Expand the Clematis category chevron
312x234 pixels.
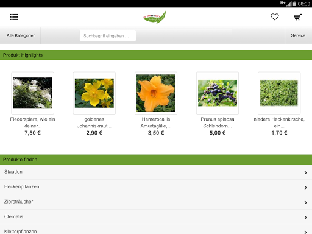[x=305, y=218]
